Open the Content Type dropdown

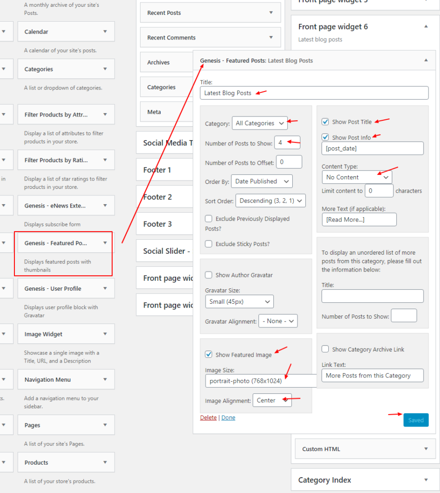[357, 177]
